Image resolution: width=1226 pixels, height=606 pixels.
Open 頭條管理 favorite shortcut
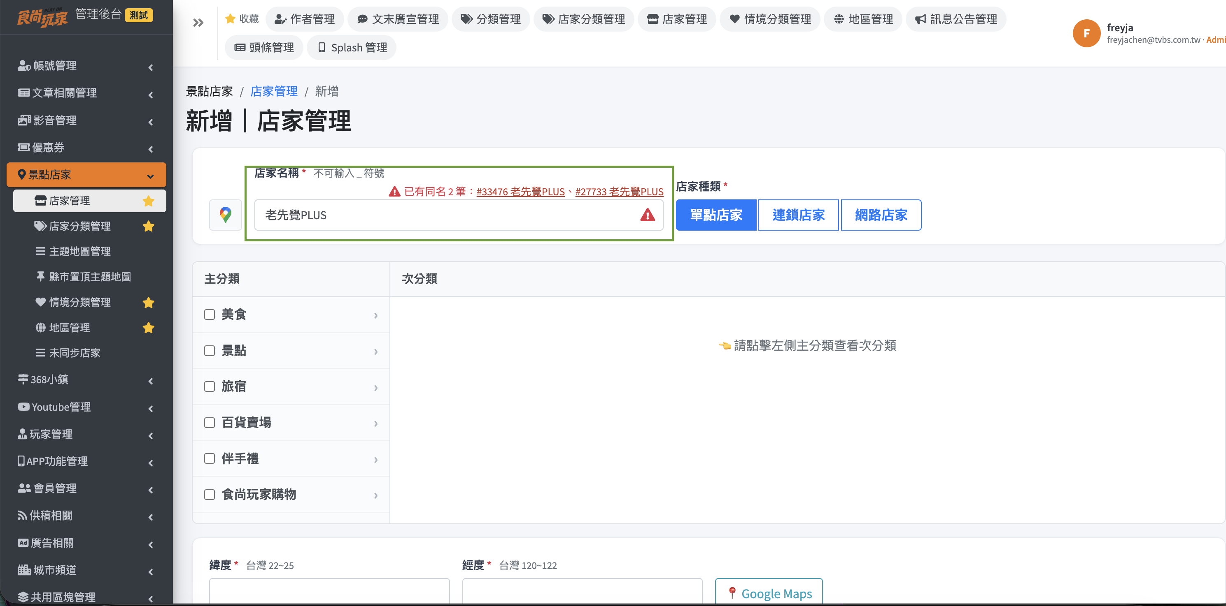(x=263, y=48)
